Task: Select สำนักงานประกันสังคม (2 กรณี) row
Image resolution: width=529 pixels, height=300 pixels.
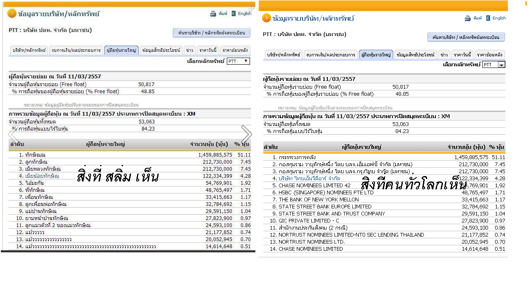Action: click(384, 227)
